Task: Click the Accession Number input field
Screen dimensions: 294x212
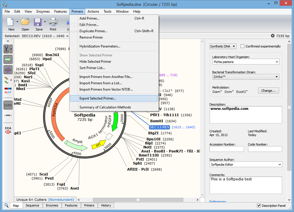Action: tap(227, 149)
